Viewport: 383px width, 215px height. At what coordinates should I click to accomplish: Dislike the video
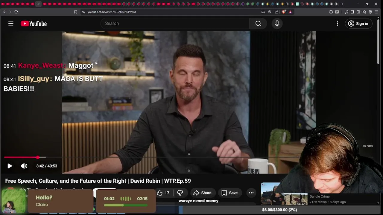tap(180, 193)
